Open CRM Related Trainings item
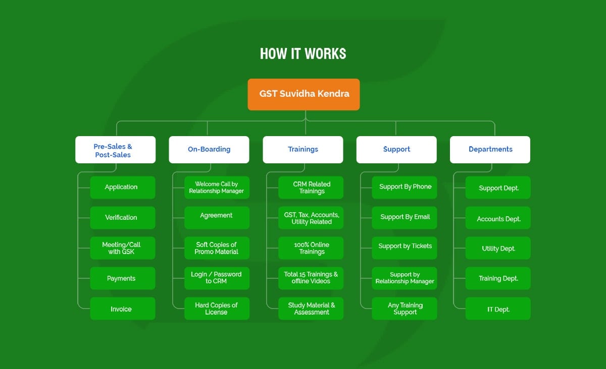Viewport: 606px width, 369px height. 311,188
